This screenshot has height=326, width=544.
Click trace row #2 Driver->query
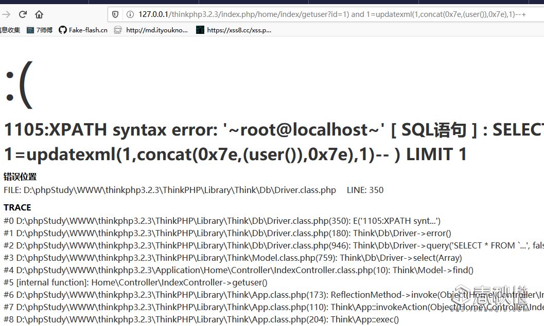point(274,245)
